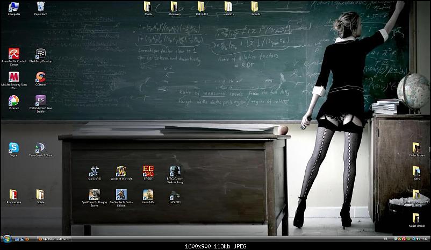Viewport: 431px width, 250px height.
Task: Open the Windows Start button
Action: click(7, 238)
